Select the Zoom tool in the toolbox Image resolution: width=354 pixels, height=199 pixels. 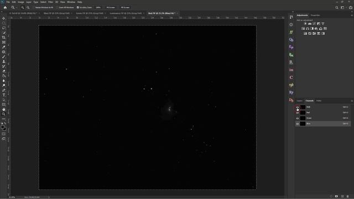click(x=4, y=114)
